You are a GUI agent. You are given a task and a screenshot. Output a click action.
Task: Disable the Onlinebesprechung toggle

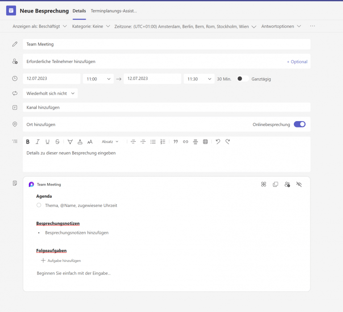pyautogui.click(x=300, y=124)
